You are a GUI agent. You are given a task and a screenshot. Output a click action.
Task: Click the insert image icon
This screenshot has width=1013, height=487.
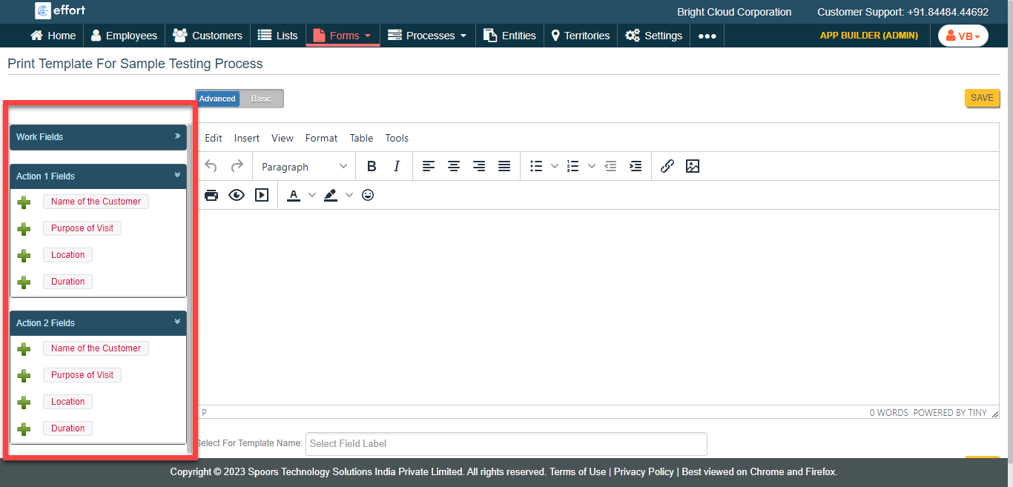(692, 167)
